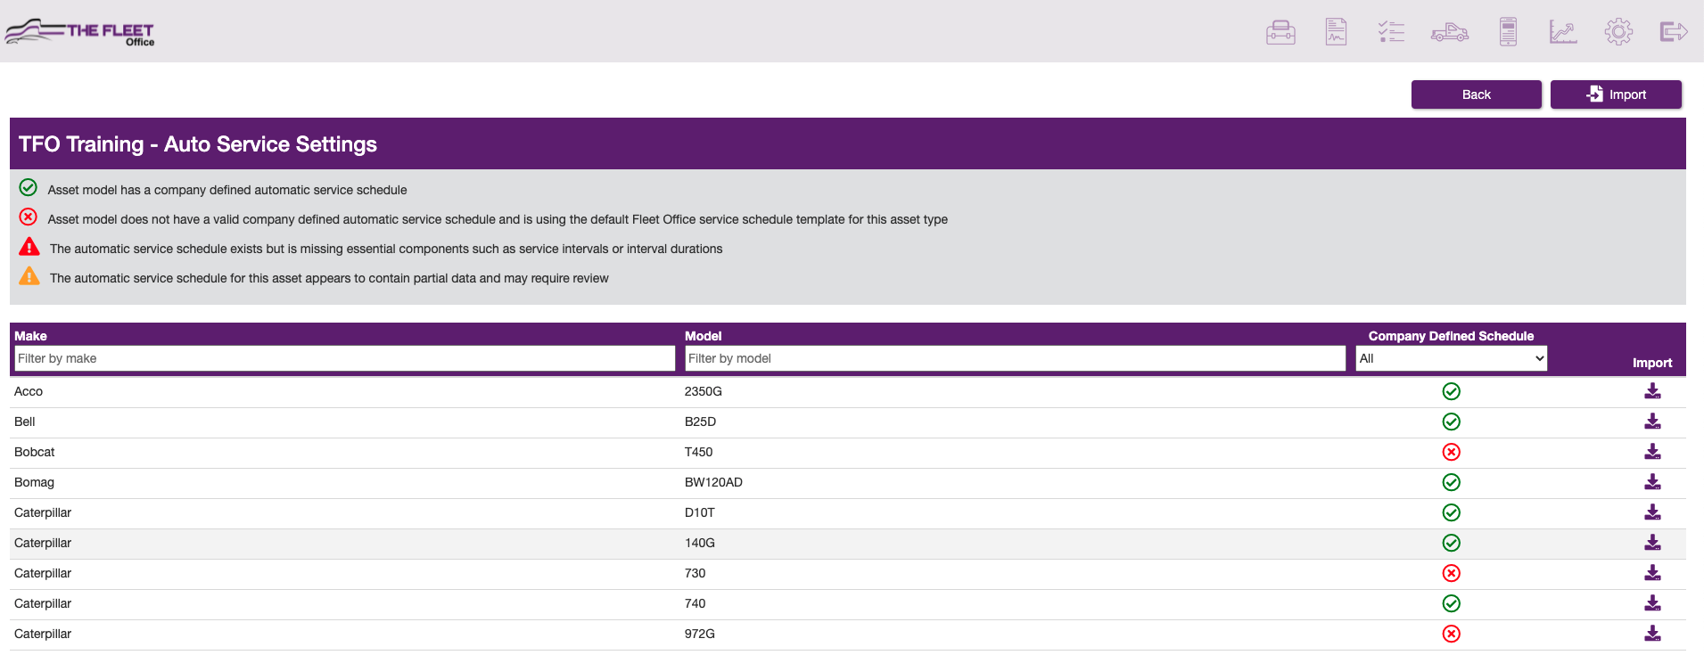Open the signed document reports icon
Image resolution: width=1704 pixels, height=655 pixels.
tap(1336, 32)
